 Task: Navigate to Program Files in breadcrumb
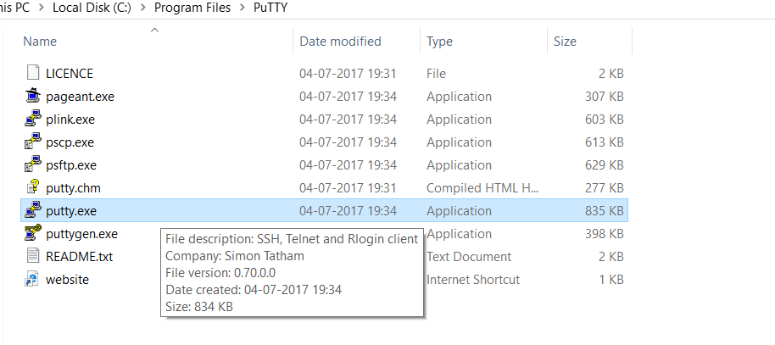pos(192,8)
